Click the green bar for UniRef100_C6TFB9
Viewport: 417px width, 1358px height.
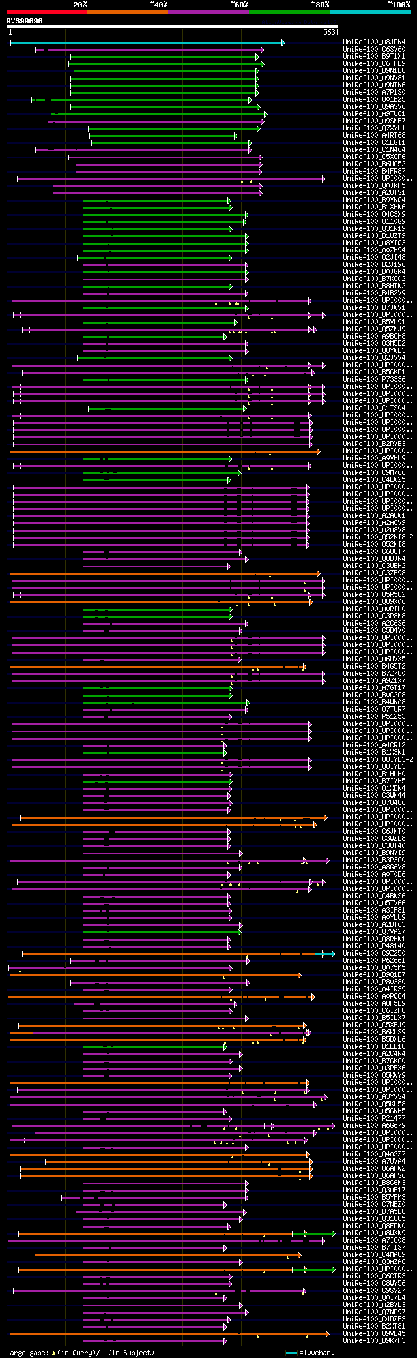click(166, 64)
